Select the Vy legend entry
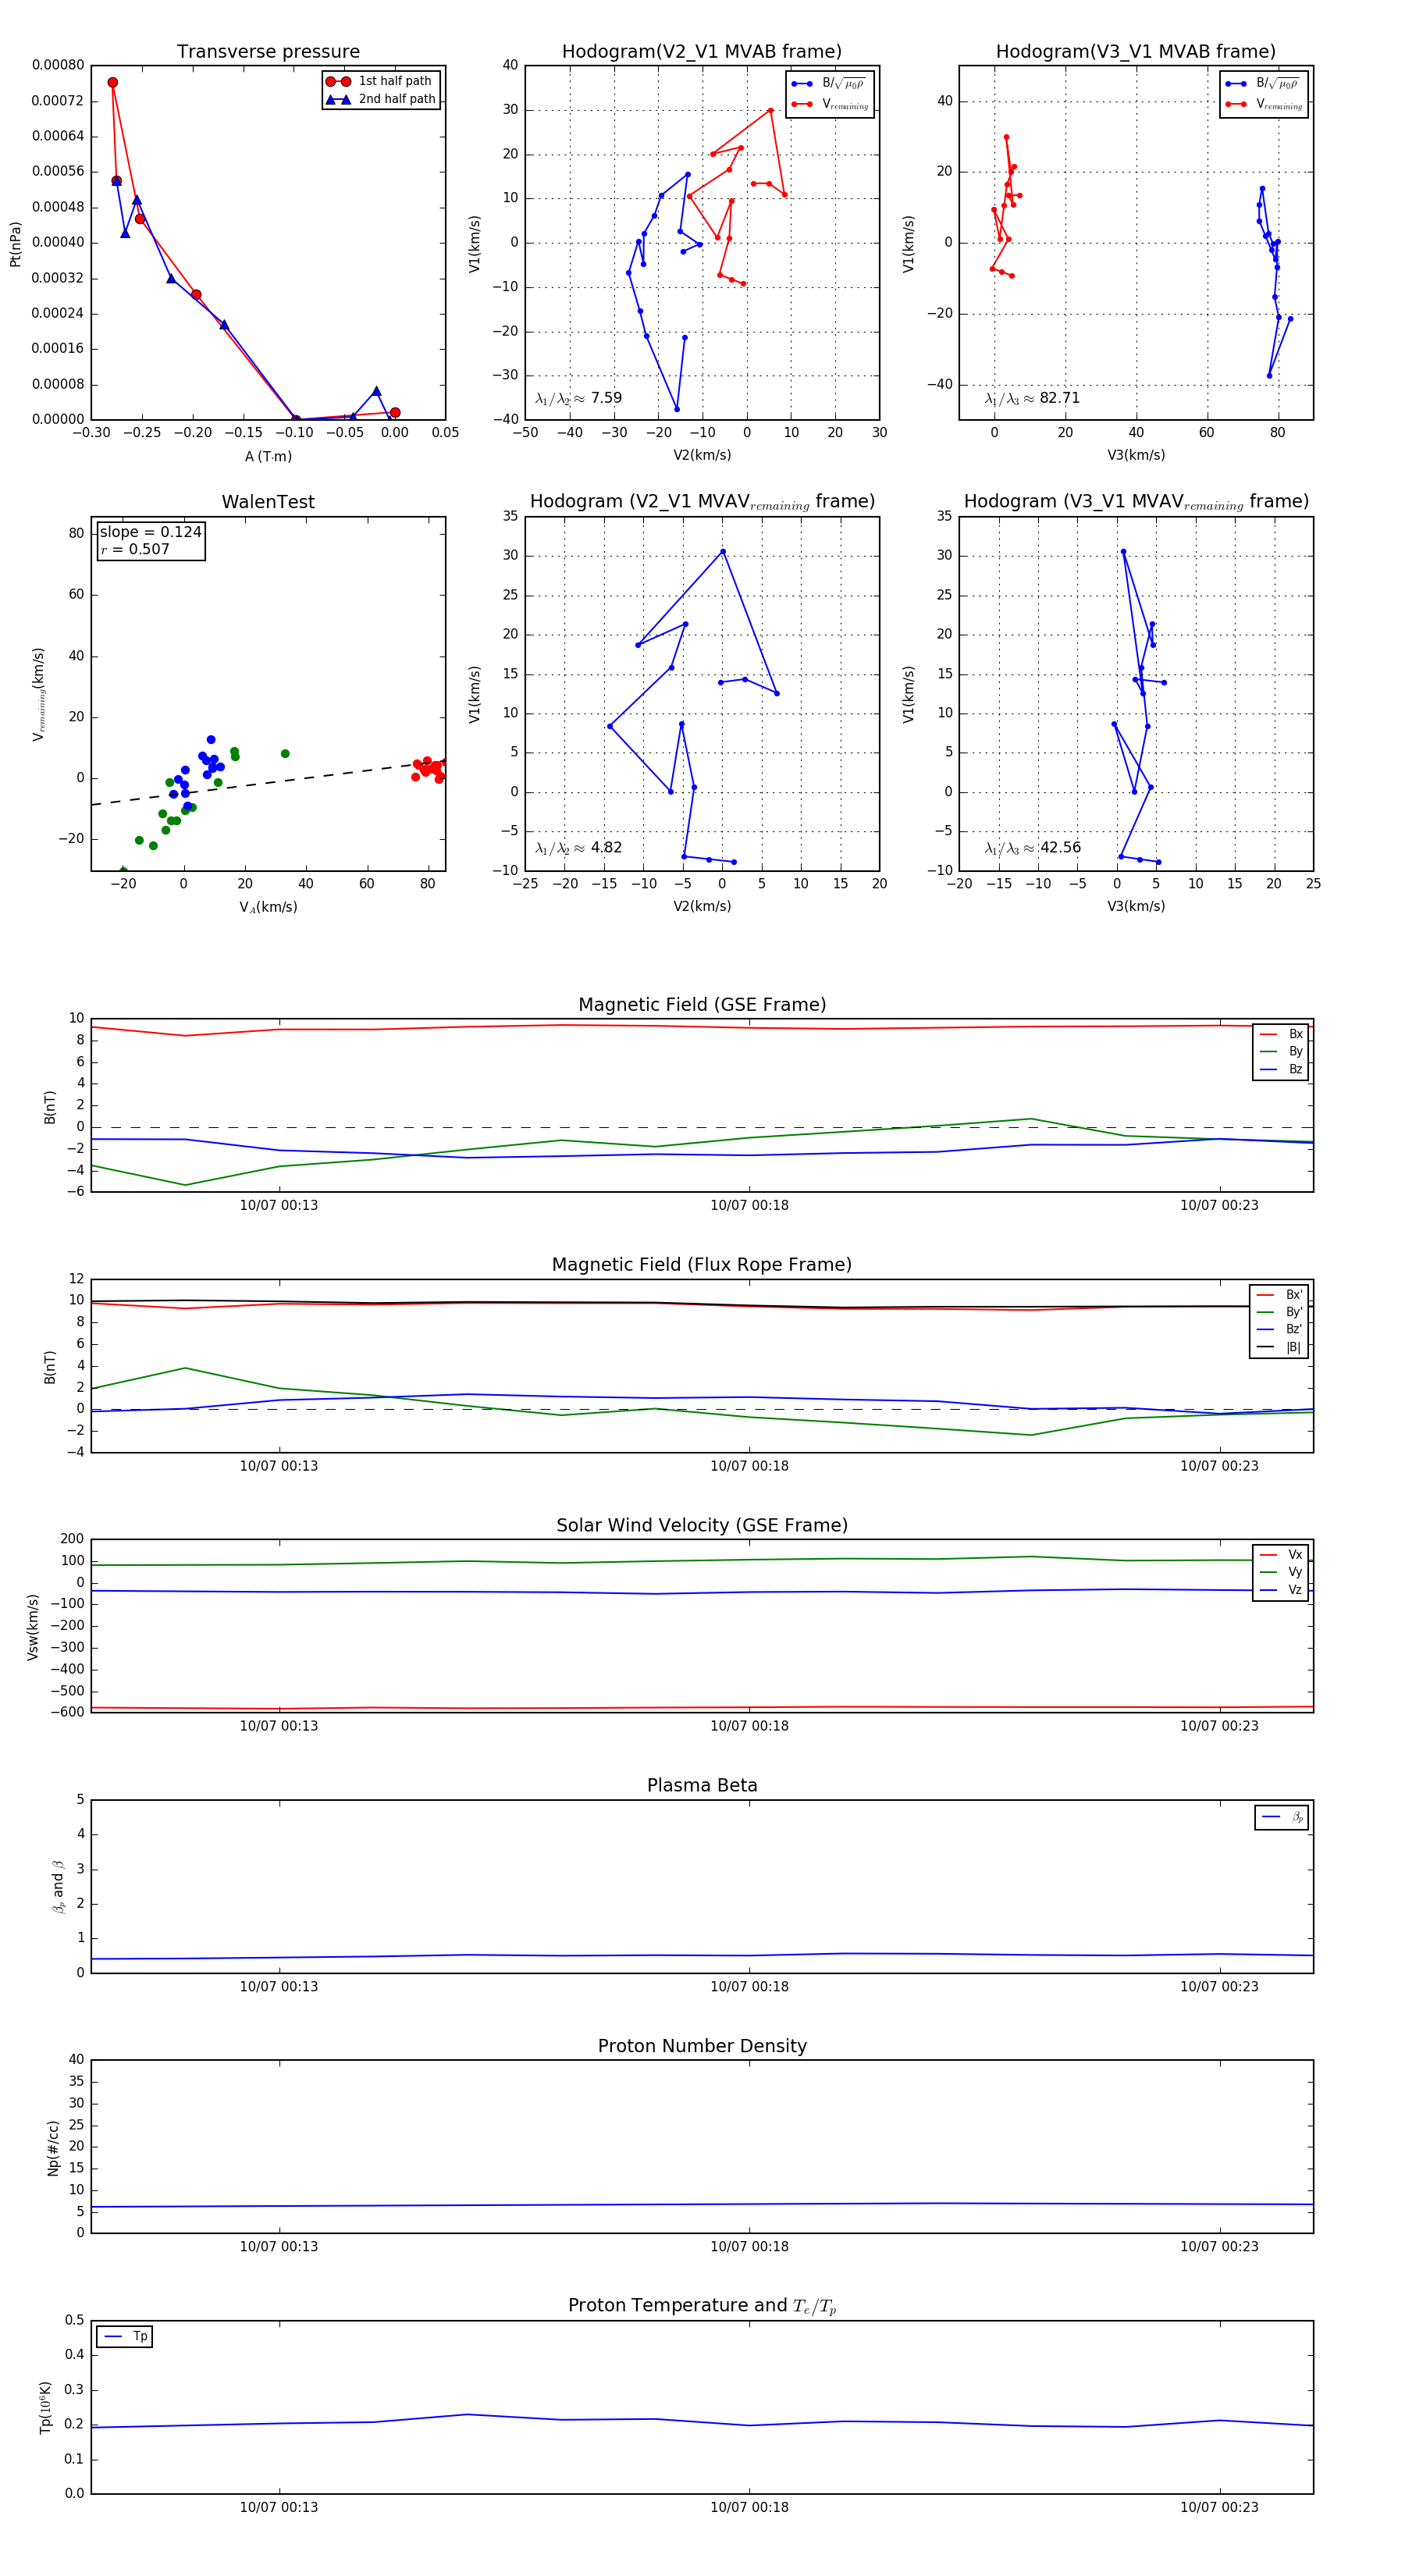The image size is (1405, 2576). coord(1281,1572)
